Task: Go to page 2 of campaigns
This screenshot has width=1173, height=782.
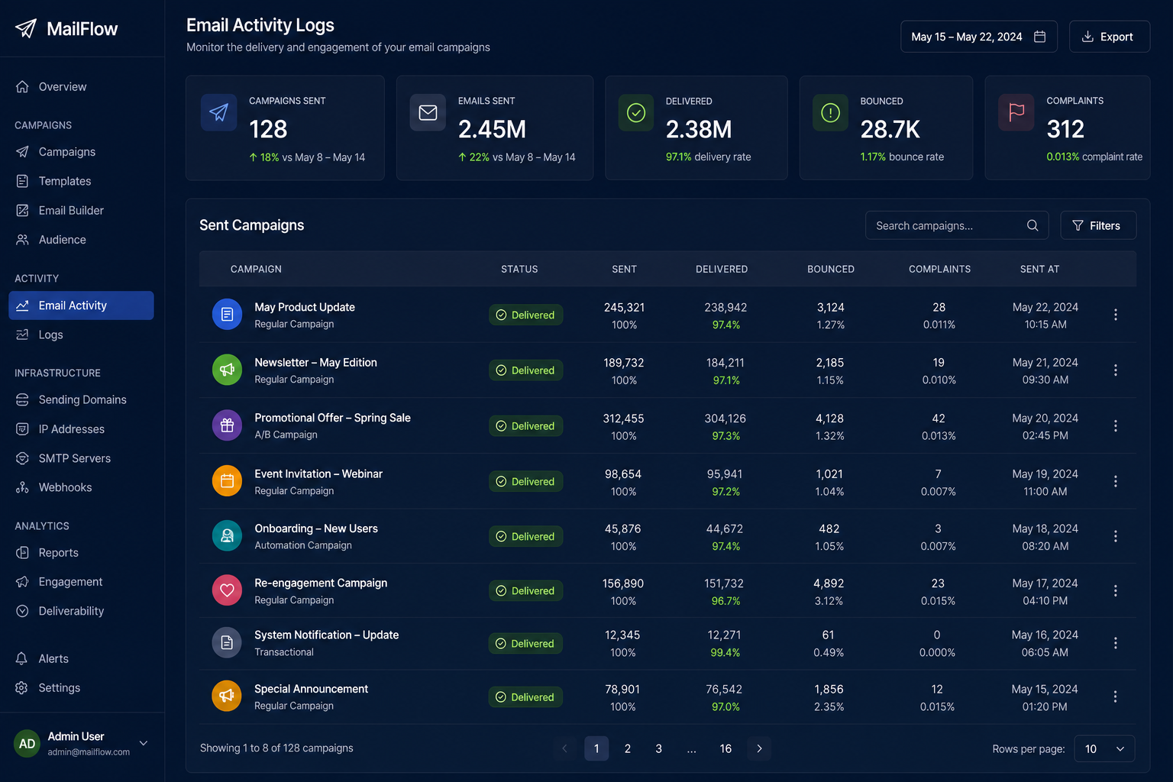Action: [628, 748]
